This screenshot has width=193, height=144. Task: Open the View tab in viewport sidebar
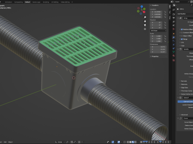coord(170,18)
